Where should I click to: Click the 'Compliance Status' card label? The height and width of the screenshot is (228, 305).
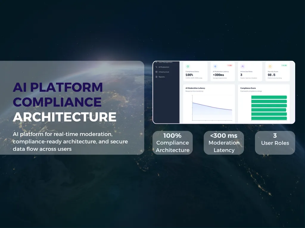coord(192,72)
